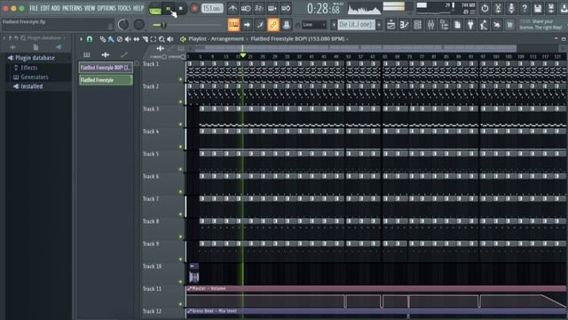Viewport: 568px width, 320px height.
Task: Open the Channel rack icon
Action: point(418,25)
